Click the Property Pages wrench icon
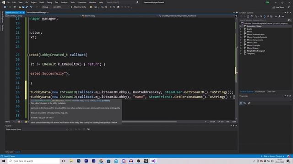 249,103
